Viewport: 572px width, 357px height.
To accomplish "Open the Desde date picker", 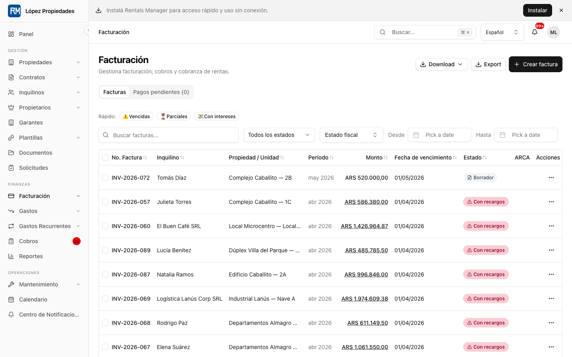I will click(439, 135).
